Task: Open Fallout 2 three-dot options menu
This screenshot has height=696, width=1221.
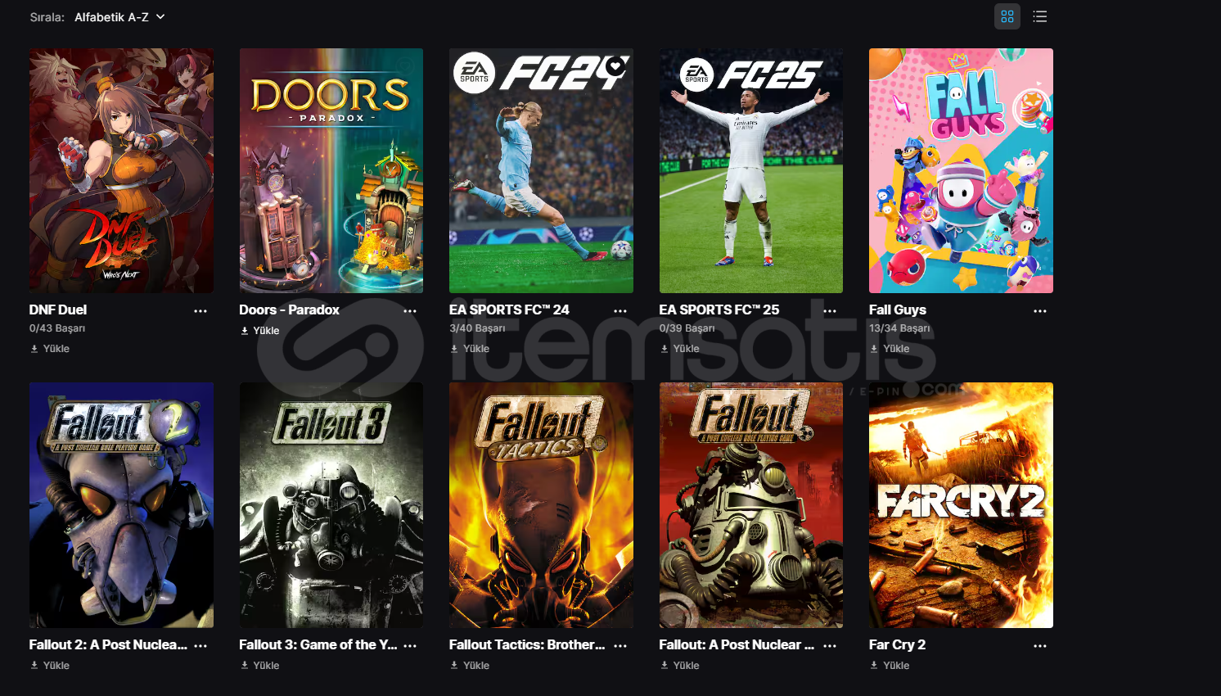Action: 200,646
